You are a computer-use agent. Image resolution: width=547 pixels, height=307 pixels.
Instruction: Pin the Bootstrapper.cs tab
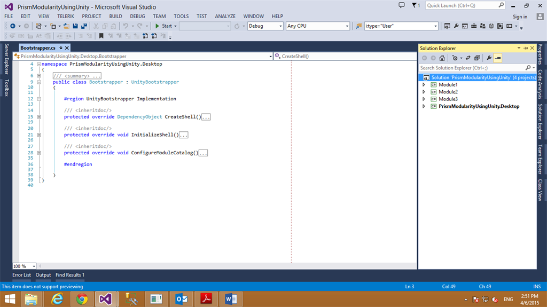tap(61, 48)
